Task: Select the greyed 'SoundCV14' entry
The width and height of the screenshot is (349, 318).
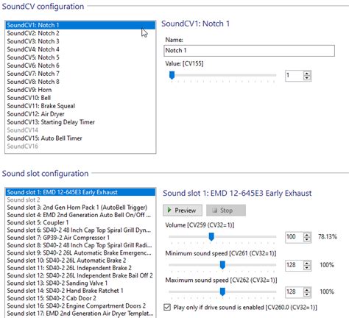Action: pyautogui.click(x=80, y=130)
